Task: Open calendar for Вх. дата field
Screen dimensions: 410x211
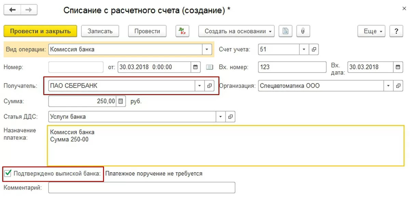Action: pos(398,67)
